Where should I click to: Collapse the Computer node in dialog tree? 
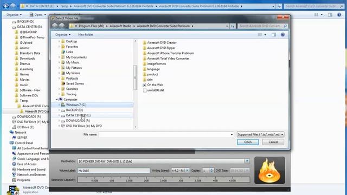point(57,100)
